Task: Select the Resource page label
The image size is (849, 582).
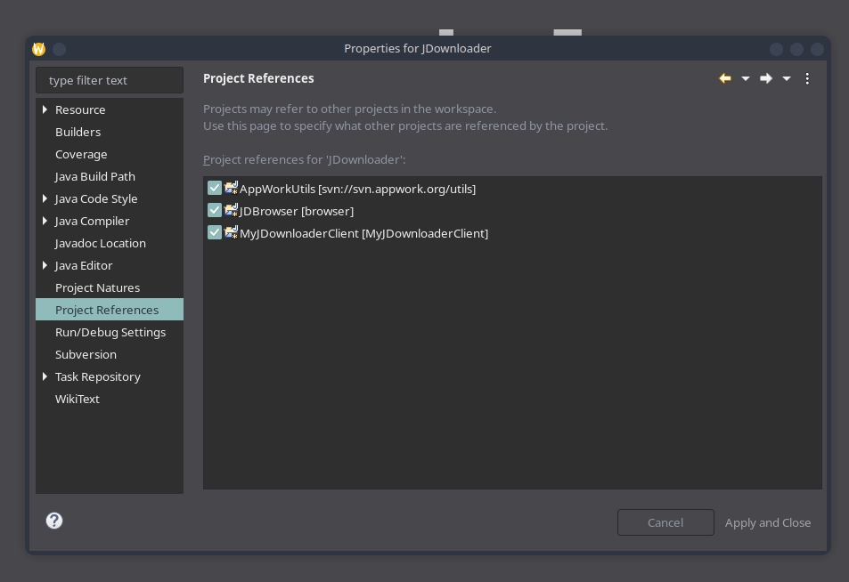Action: pos(80,109)
